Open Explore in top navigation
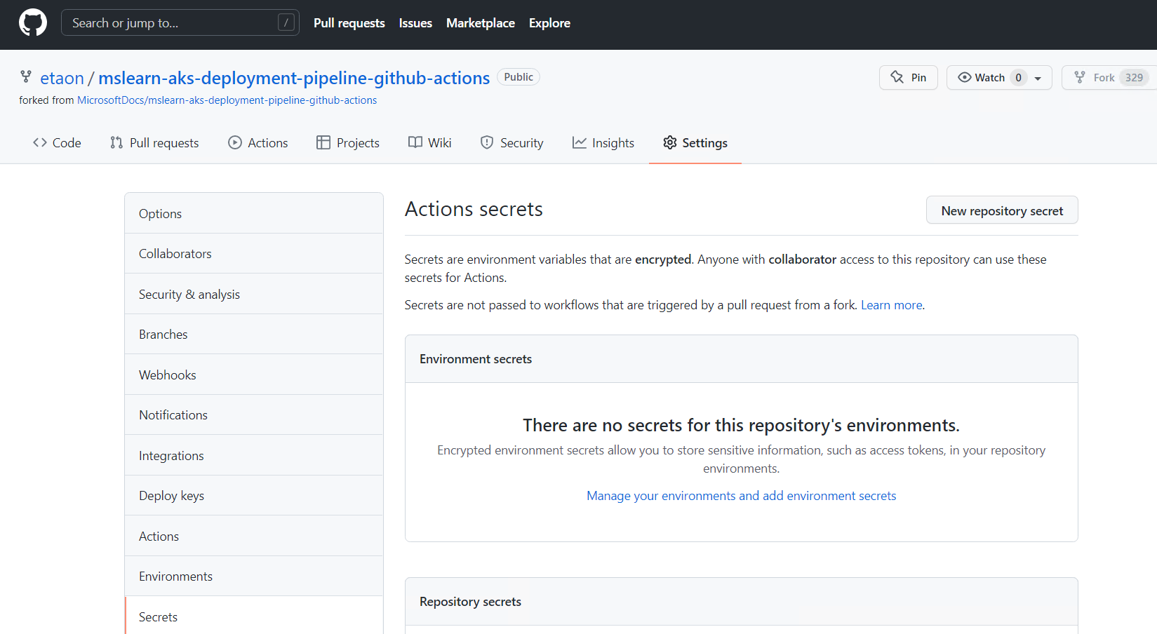Image resolution: width=1157 pixels, height=634 pixels. point(549,23)
